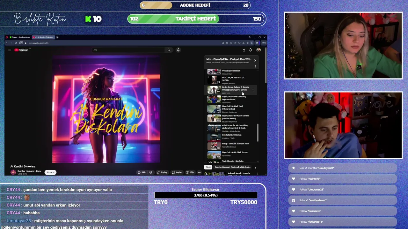Click the Opera menu logo
Screen dimensions: 408x229
point(7,37)
